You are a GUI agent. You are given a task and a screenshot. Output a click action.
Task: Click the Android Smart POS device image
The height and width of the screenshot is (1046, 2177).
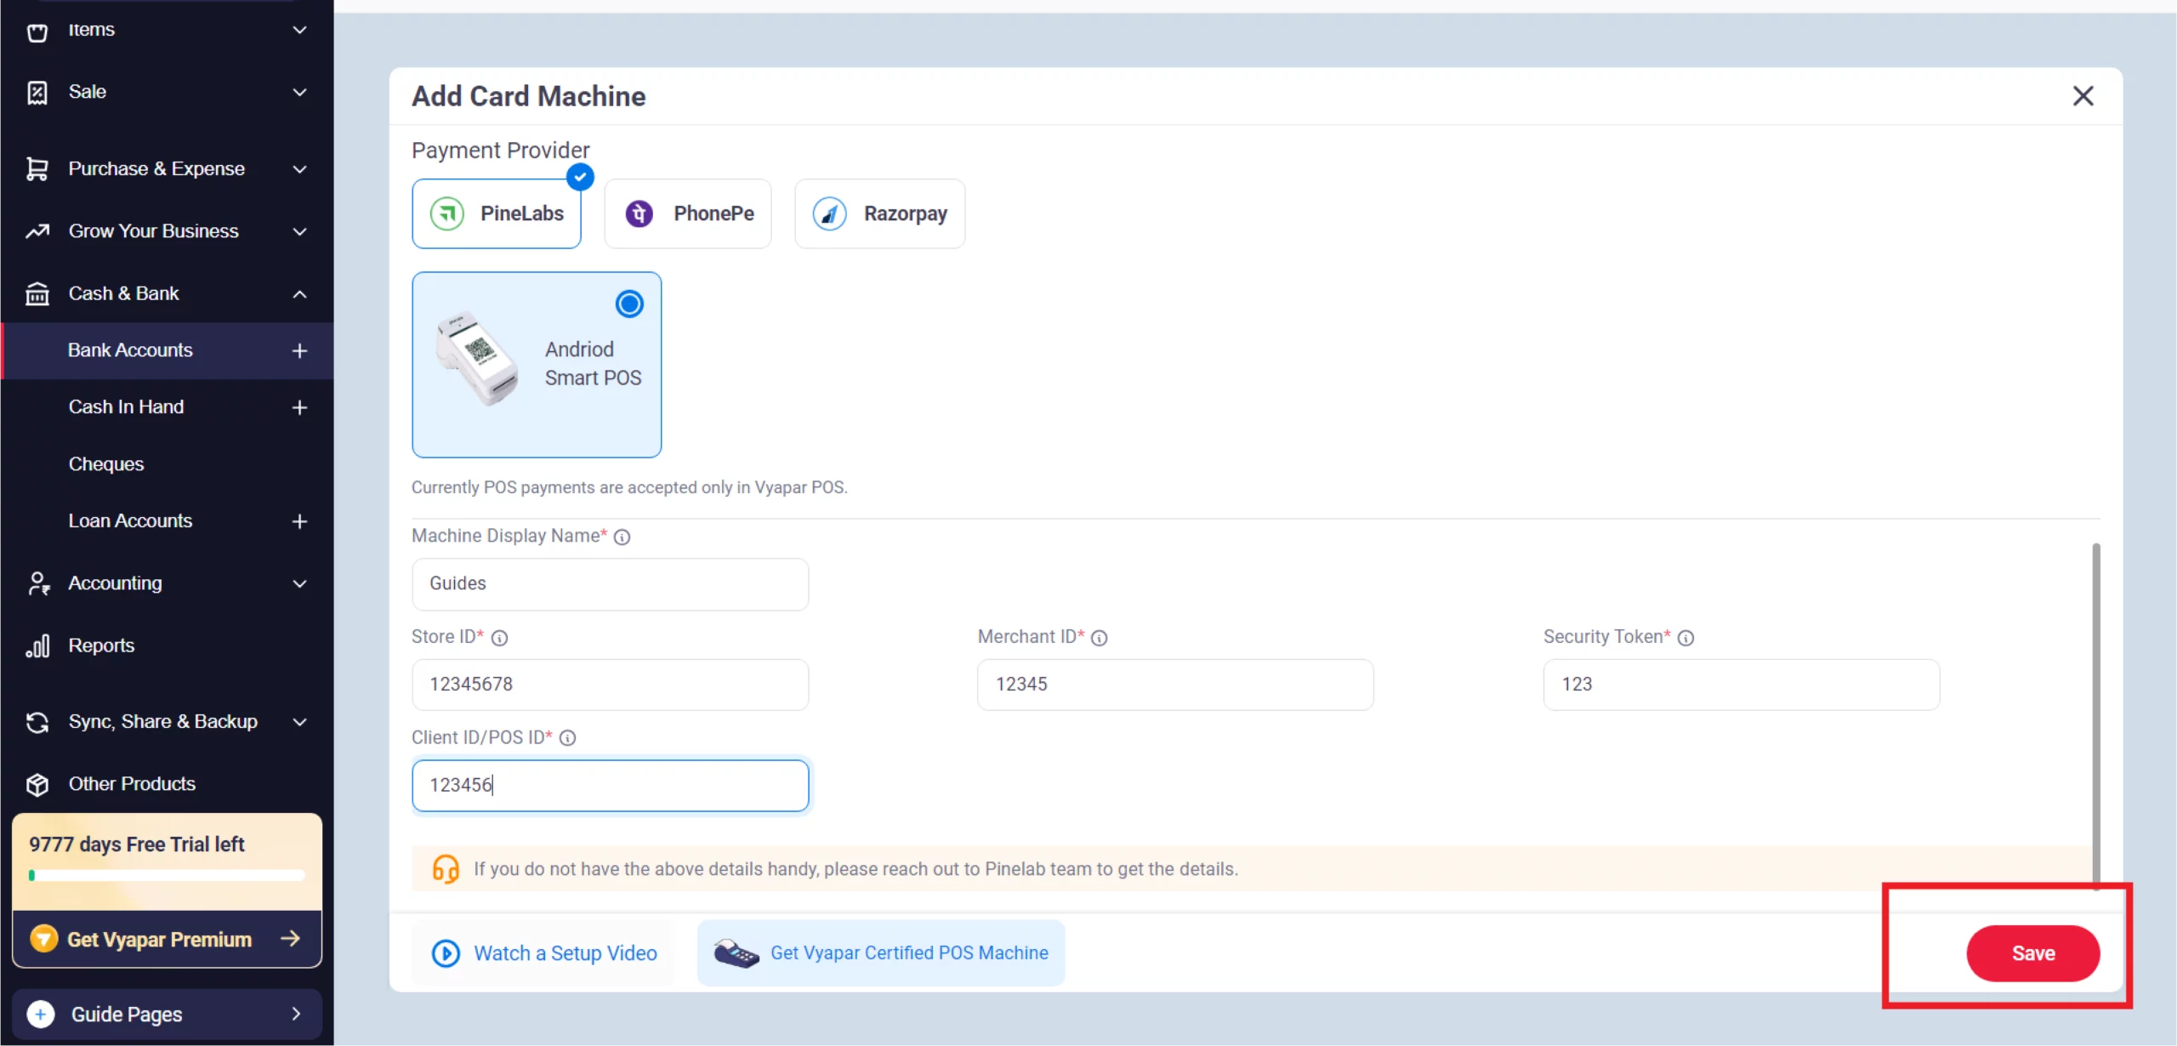(x=476, y=358)
